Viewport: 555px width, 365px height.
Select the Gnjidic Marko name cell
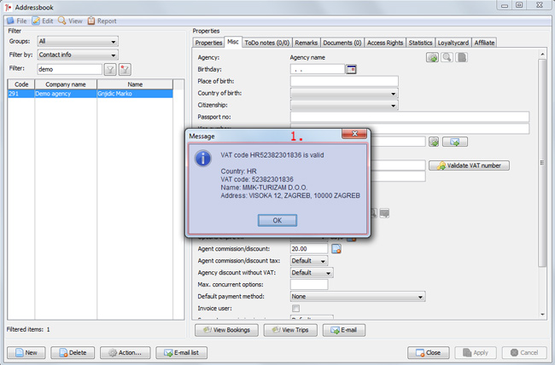135,94
